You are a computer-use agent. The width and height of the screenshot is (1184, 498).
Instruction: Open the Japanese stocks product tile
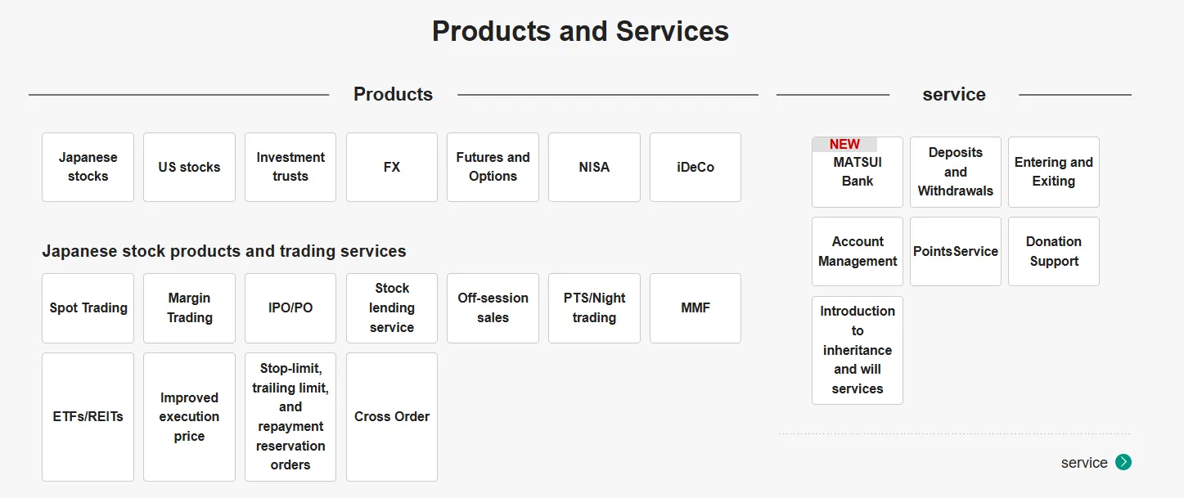(88, 167)
